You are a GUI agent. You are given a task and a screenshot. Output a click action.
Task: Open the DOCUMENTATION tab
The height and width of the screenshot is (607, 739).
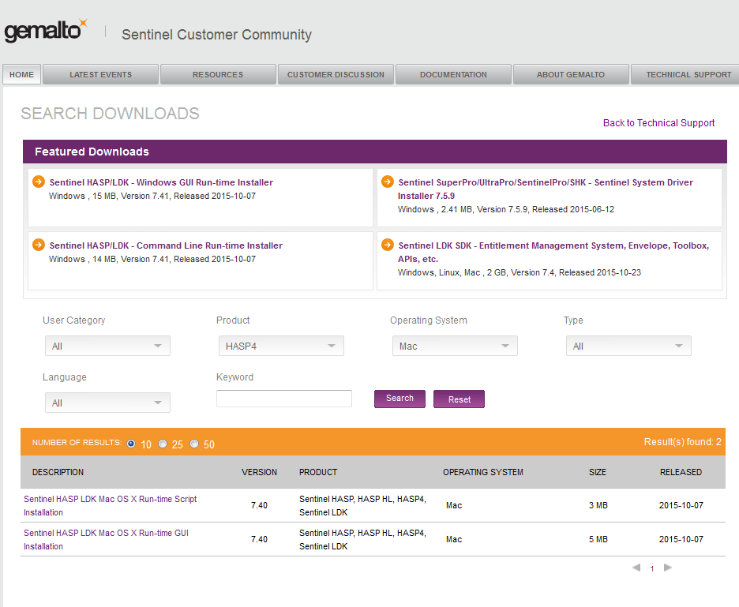pos(453,74)
